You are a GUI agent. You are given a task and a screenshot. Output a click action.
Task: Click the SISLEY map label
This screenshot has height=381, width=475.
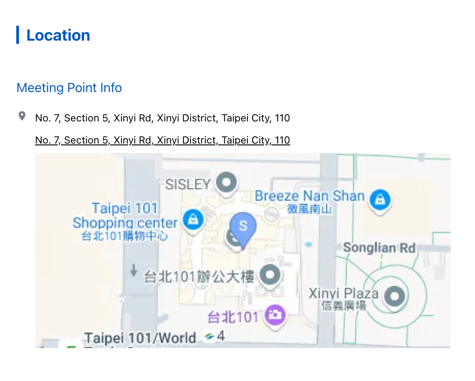coord(188,185)
